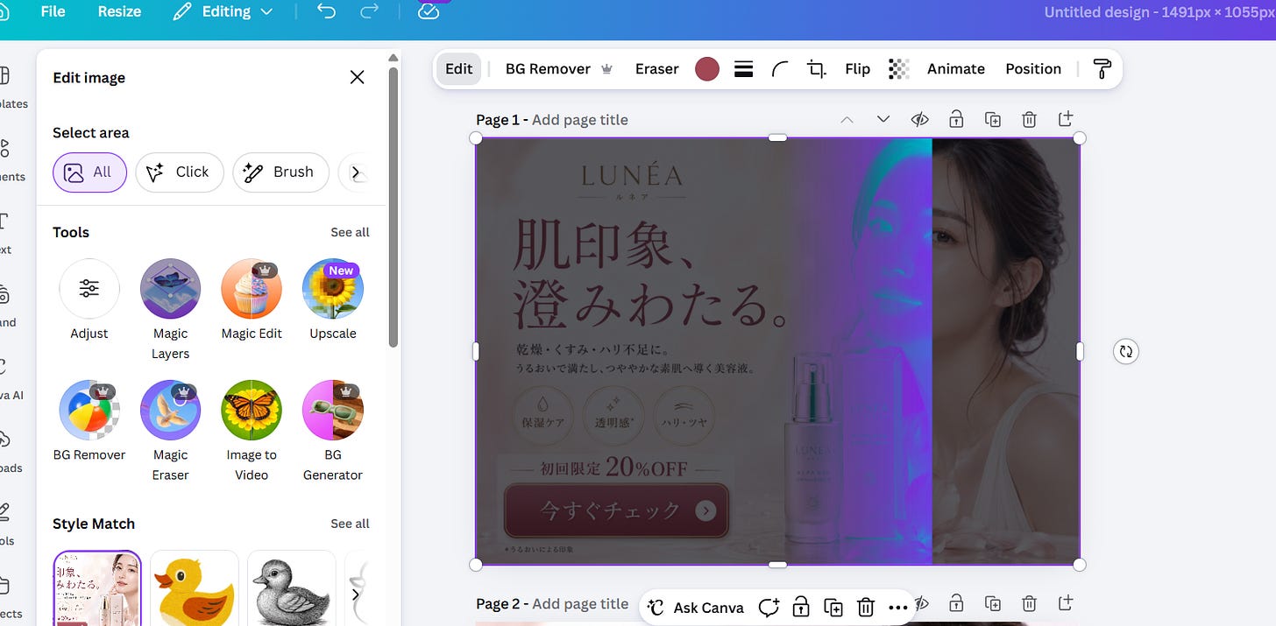Viewport: 1276px width, 626px height.
Task: Open more options in floating toolbar
Action: coord(897,607)
